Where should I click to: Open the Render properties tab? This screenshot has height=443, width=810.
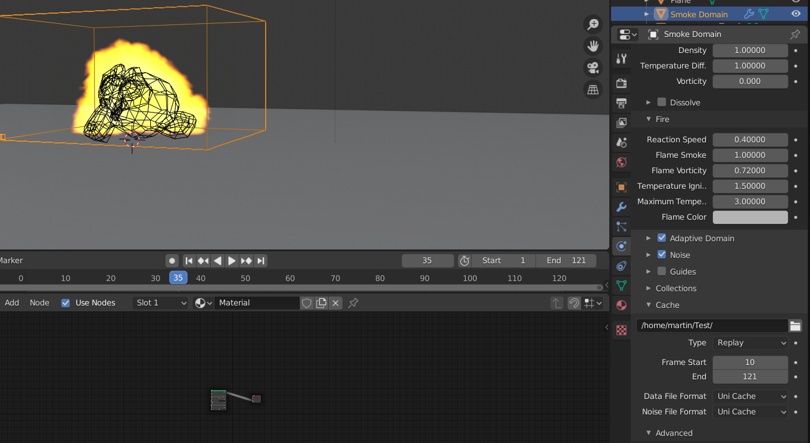pyautogui.click(x=621, y=83)
